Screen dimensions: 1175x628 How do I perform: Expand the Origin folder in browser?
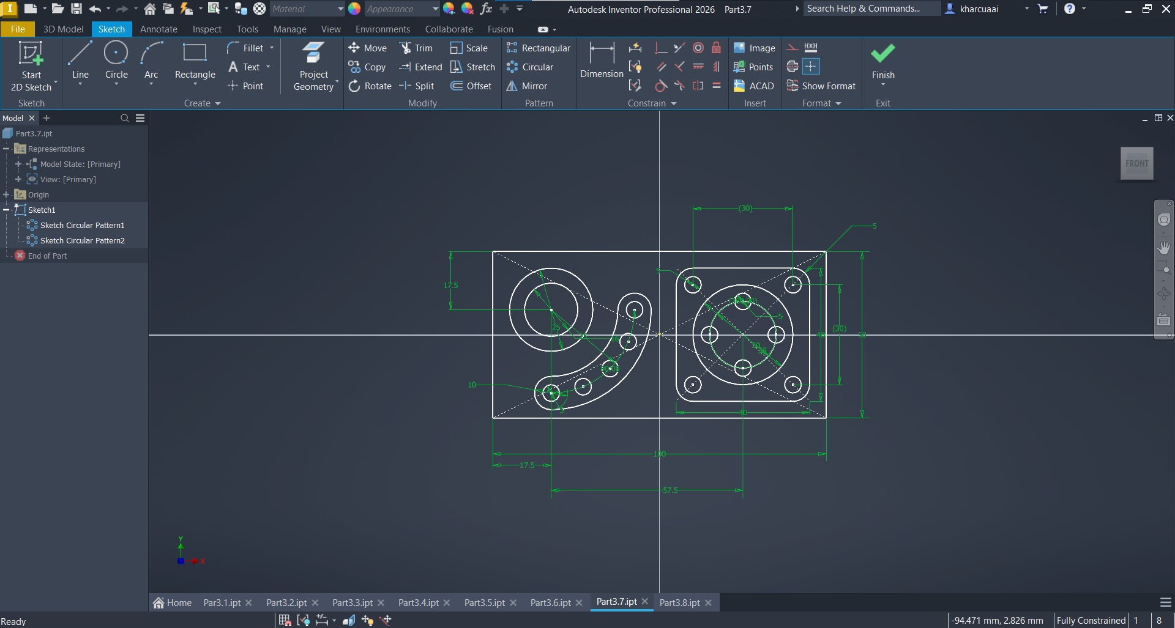click(x=7, y=194)
